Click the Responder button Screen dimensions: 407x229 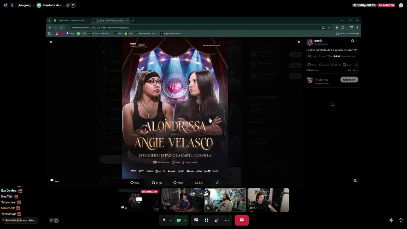[349, 80]
